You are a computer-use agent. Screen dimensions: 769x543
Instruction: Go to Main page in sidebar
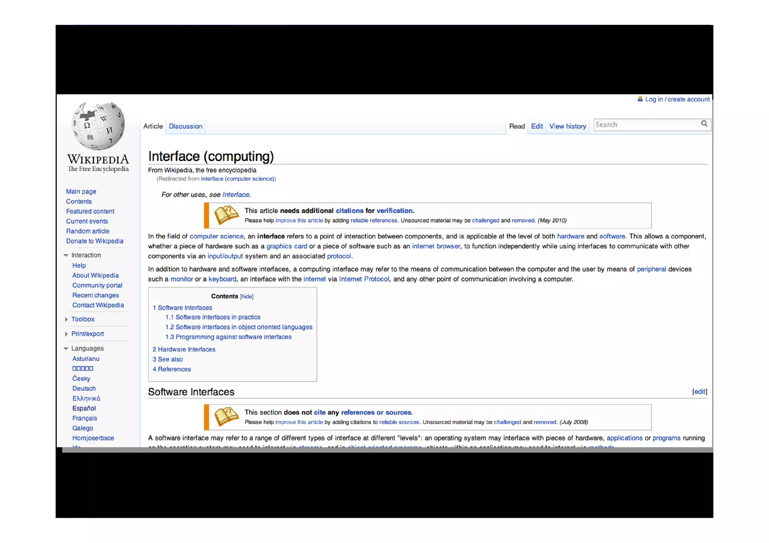81,191
